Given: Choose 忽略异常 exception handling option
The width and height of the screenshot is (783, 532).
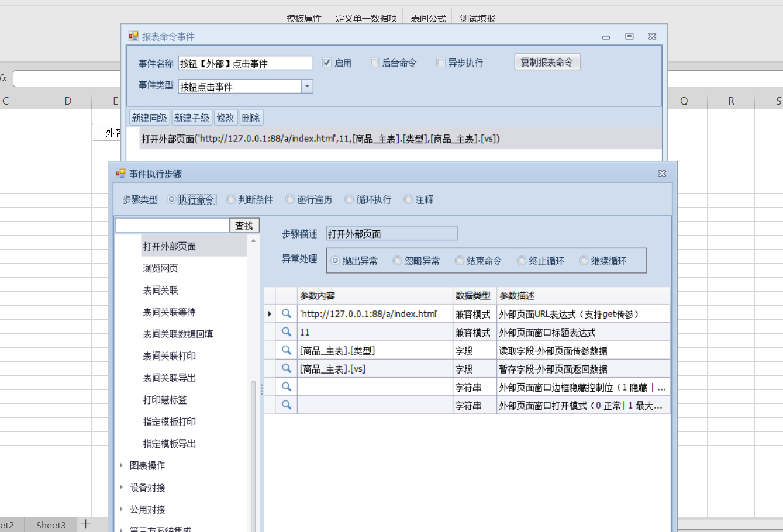Looking at the screenshot, I should pos(398,261).
